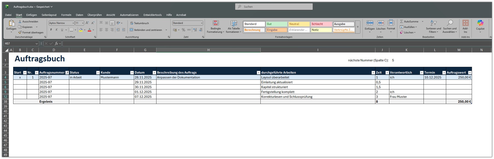Image resolution: width=494 pixels, height=159 pixels.
Task: Click the Als Tabelle formatieren icon
Action: pyautogui.click(x=233, y=23)
